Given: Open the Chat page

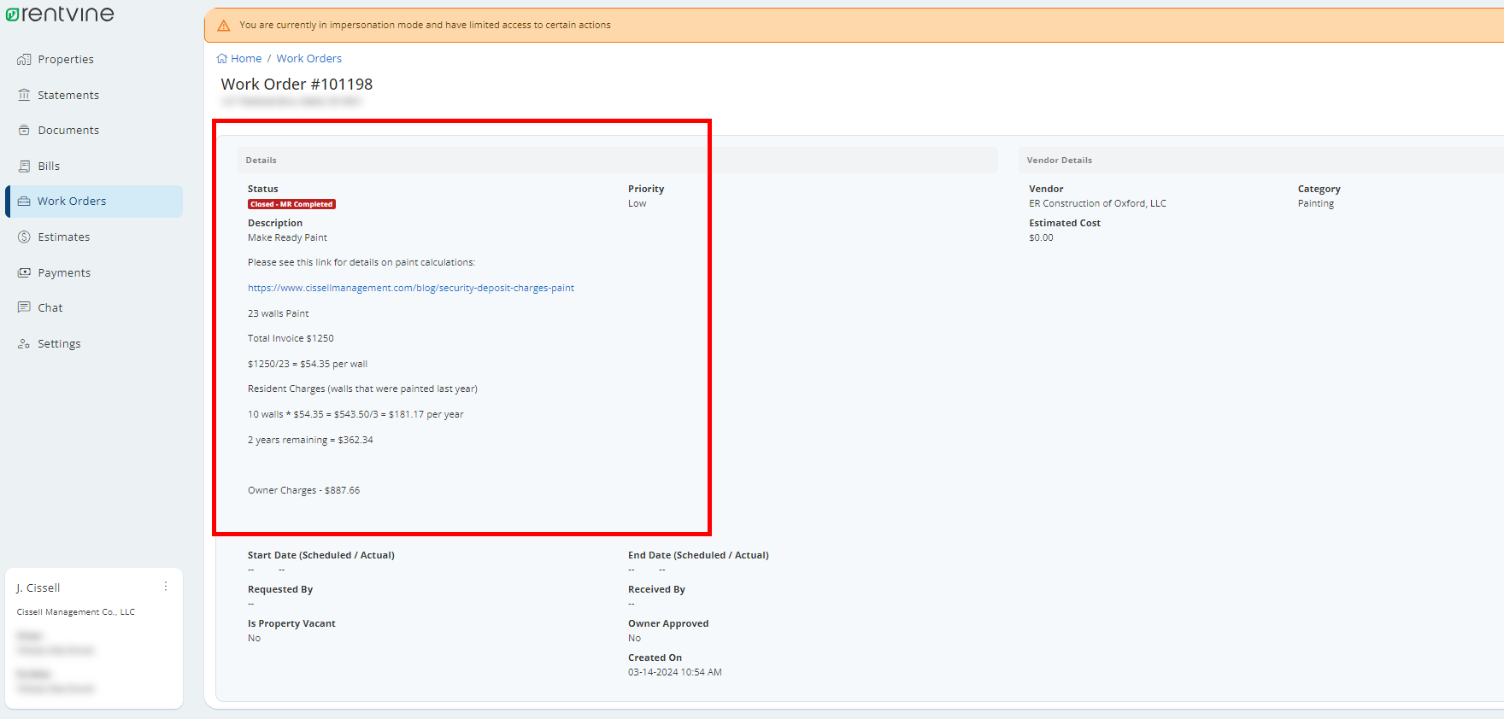Looking at the screenshot, I should tap(50, 308).
